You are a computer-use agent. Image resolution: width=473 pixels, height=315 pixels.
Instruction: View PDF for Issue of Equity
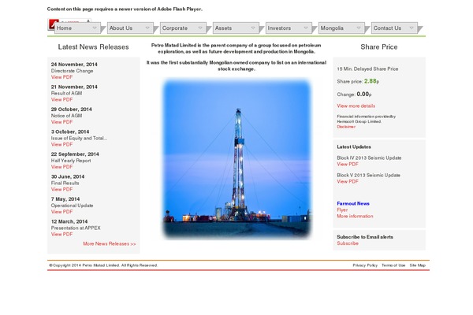pos(61,144)
